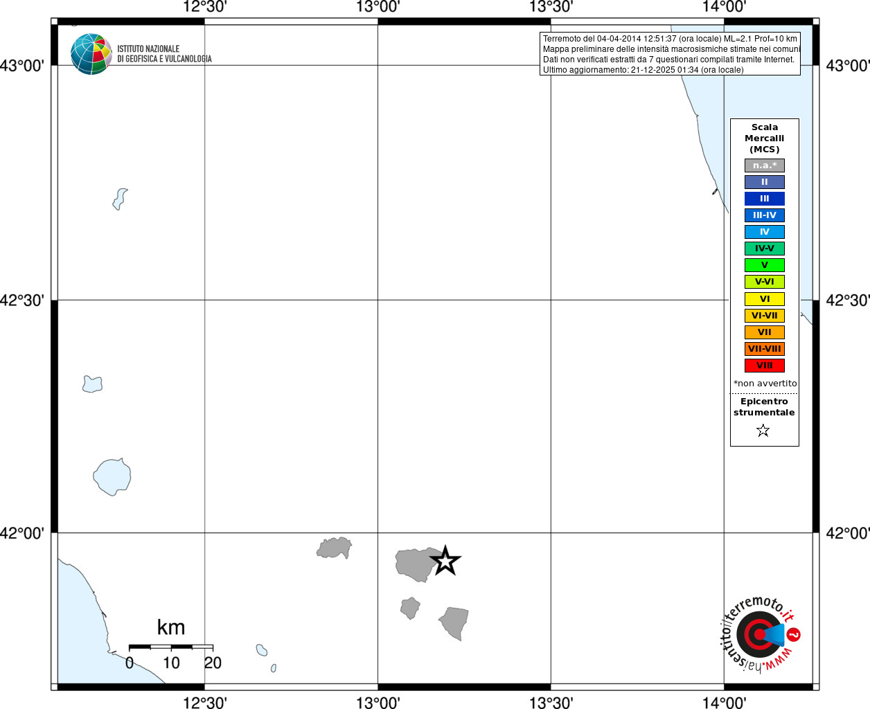Click the right 42°00' latitude label
870x709 pixels.
(x=848, y=533)
